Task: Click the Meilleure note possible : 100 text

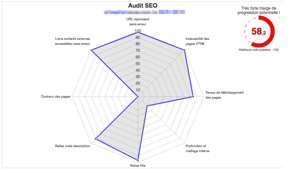Action: [259, 50]
